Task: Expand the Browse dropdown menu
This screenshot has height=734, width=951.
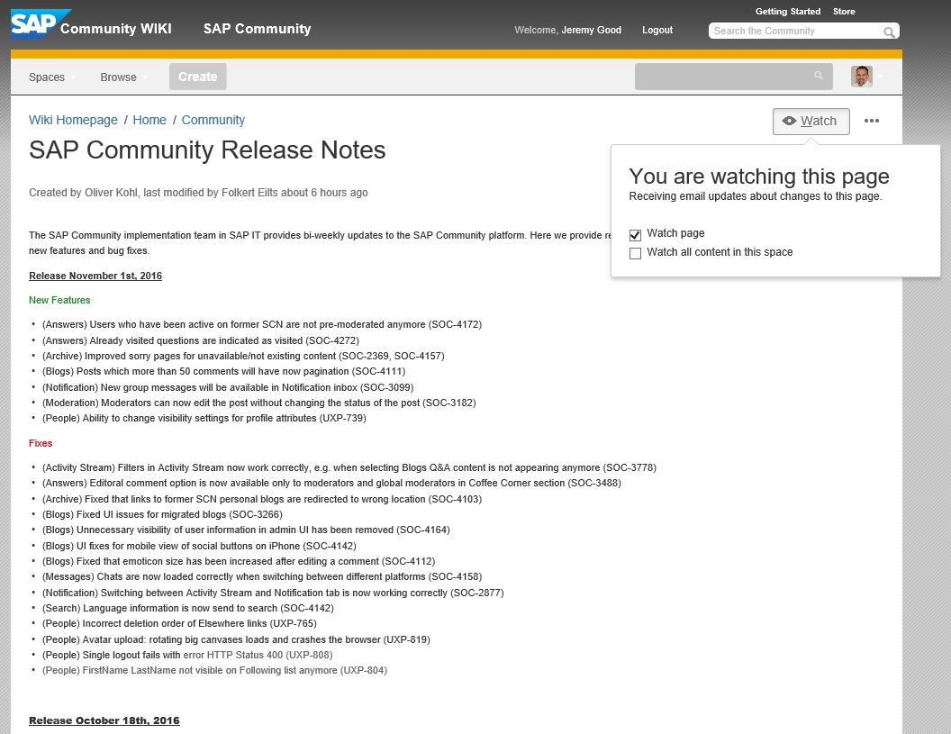Action: click(x=123, y=77)
